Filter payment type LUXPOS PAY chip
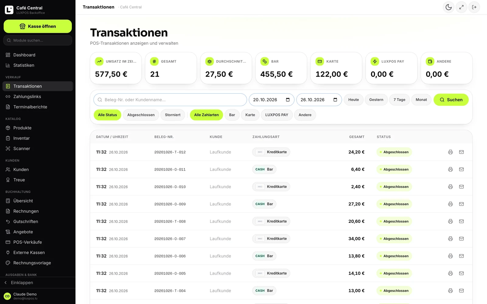Viewport: 487px width, 304px height. (277, 115)
